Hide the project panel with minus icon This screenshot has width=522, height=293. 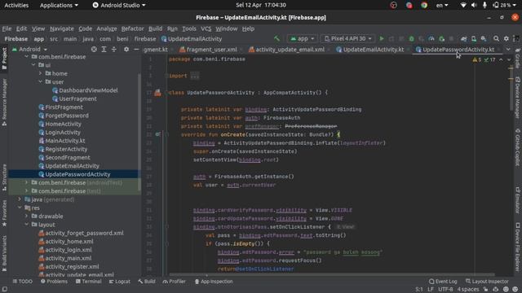tap(136, 49)
